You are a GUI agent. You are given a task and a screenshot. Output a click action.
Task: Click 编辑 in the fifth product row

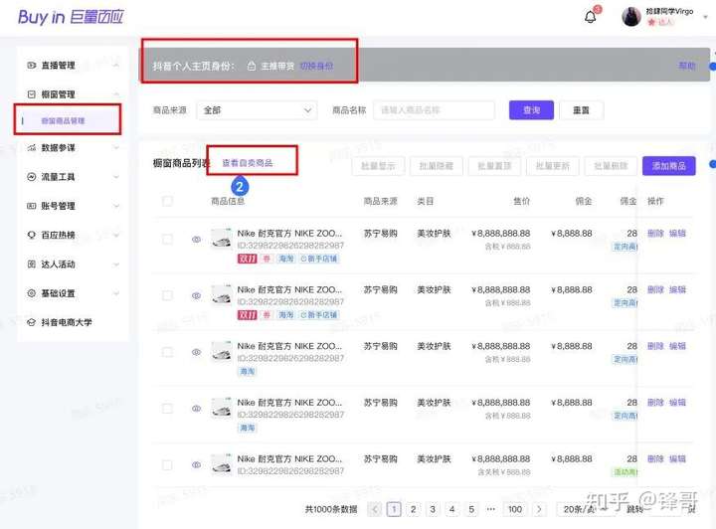pos(677,459)
